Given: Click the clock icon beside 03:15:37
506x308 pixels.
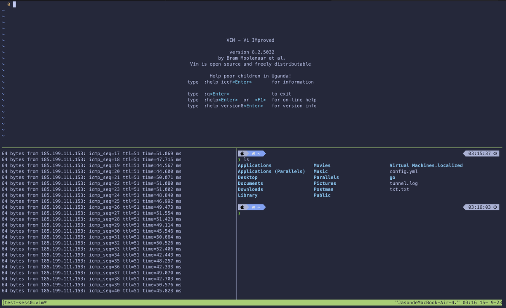Looking at the screenshot, I should [x=495, y=154].
